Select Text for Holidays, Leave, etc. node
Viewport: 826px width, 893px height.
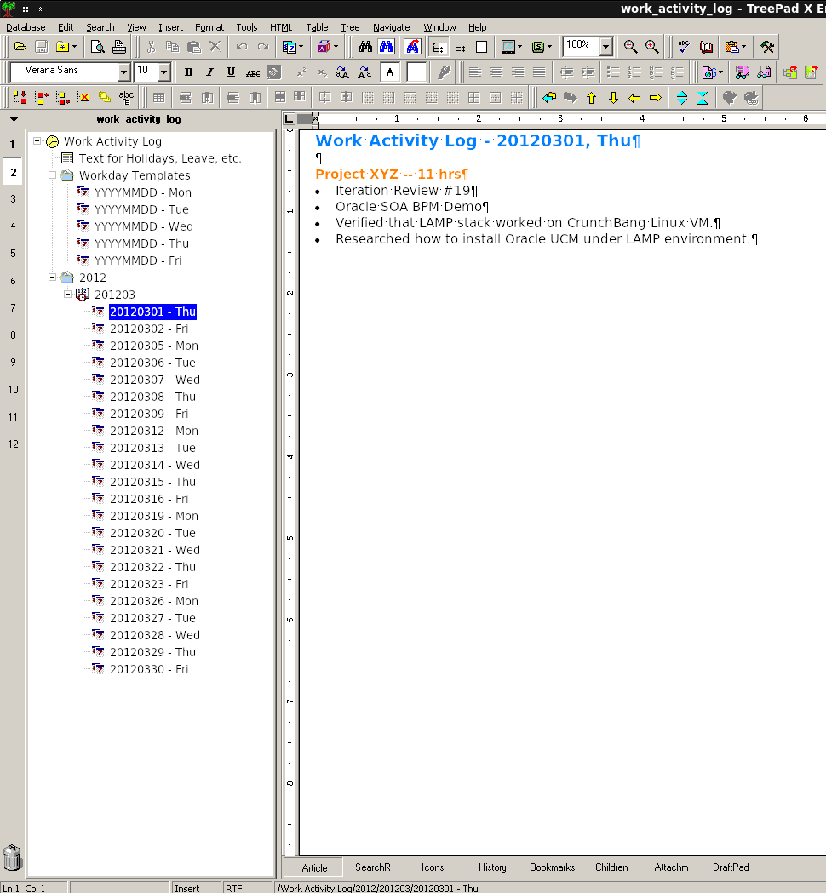pyautogui.click(x=160, y=158)
